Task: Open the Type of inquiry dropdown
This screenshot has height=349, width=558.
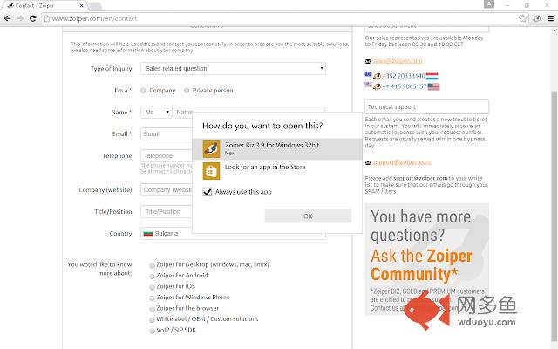Action: [233, 68]
